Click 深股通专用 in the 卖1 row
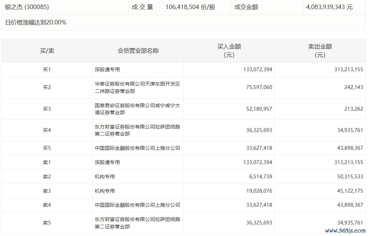368x236 pixels. pos(107,163)
